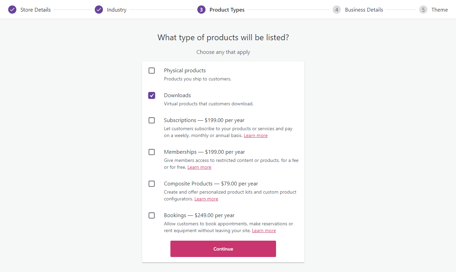Click the step 3 number circle
456x272 pixels.
(x=201, y=10)
